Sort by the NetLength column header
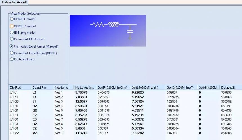Viewport: 242px width, 140px height. click(85, 88)
